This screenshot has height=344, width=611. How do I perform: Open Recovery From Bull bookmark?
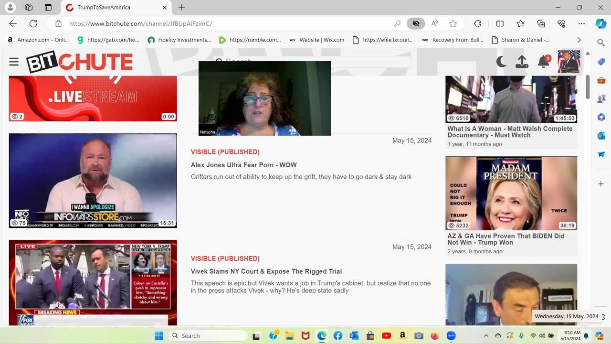point(453,40)
